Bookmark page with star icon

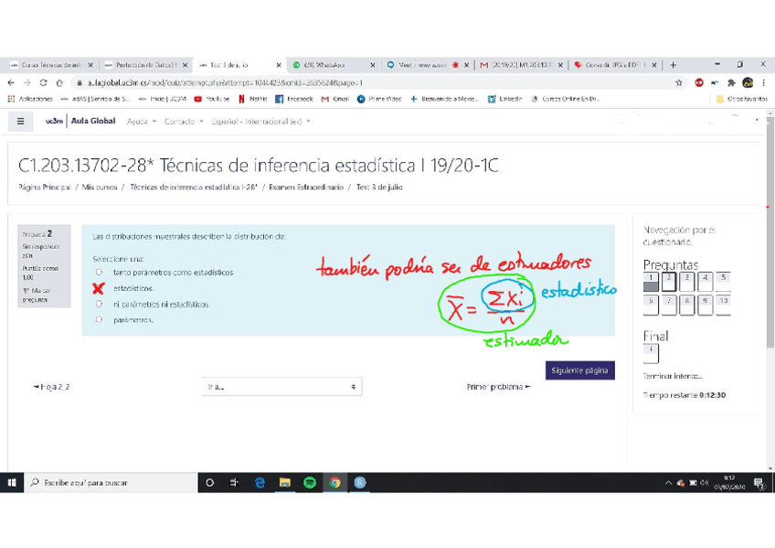(679, 82)
